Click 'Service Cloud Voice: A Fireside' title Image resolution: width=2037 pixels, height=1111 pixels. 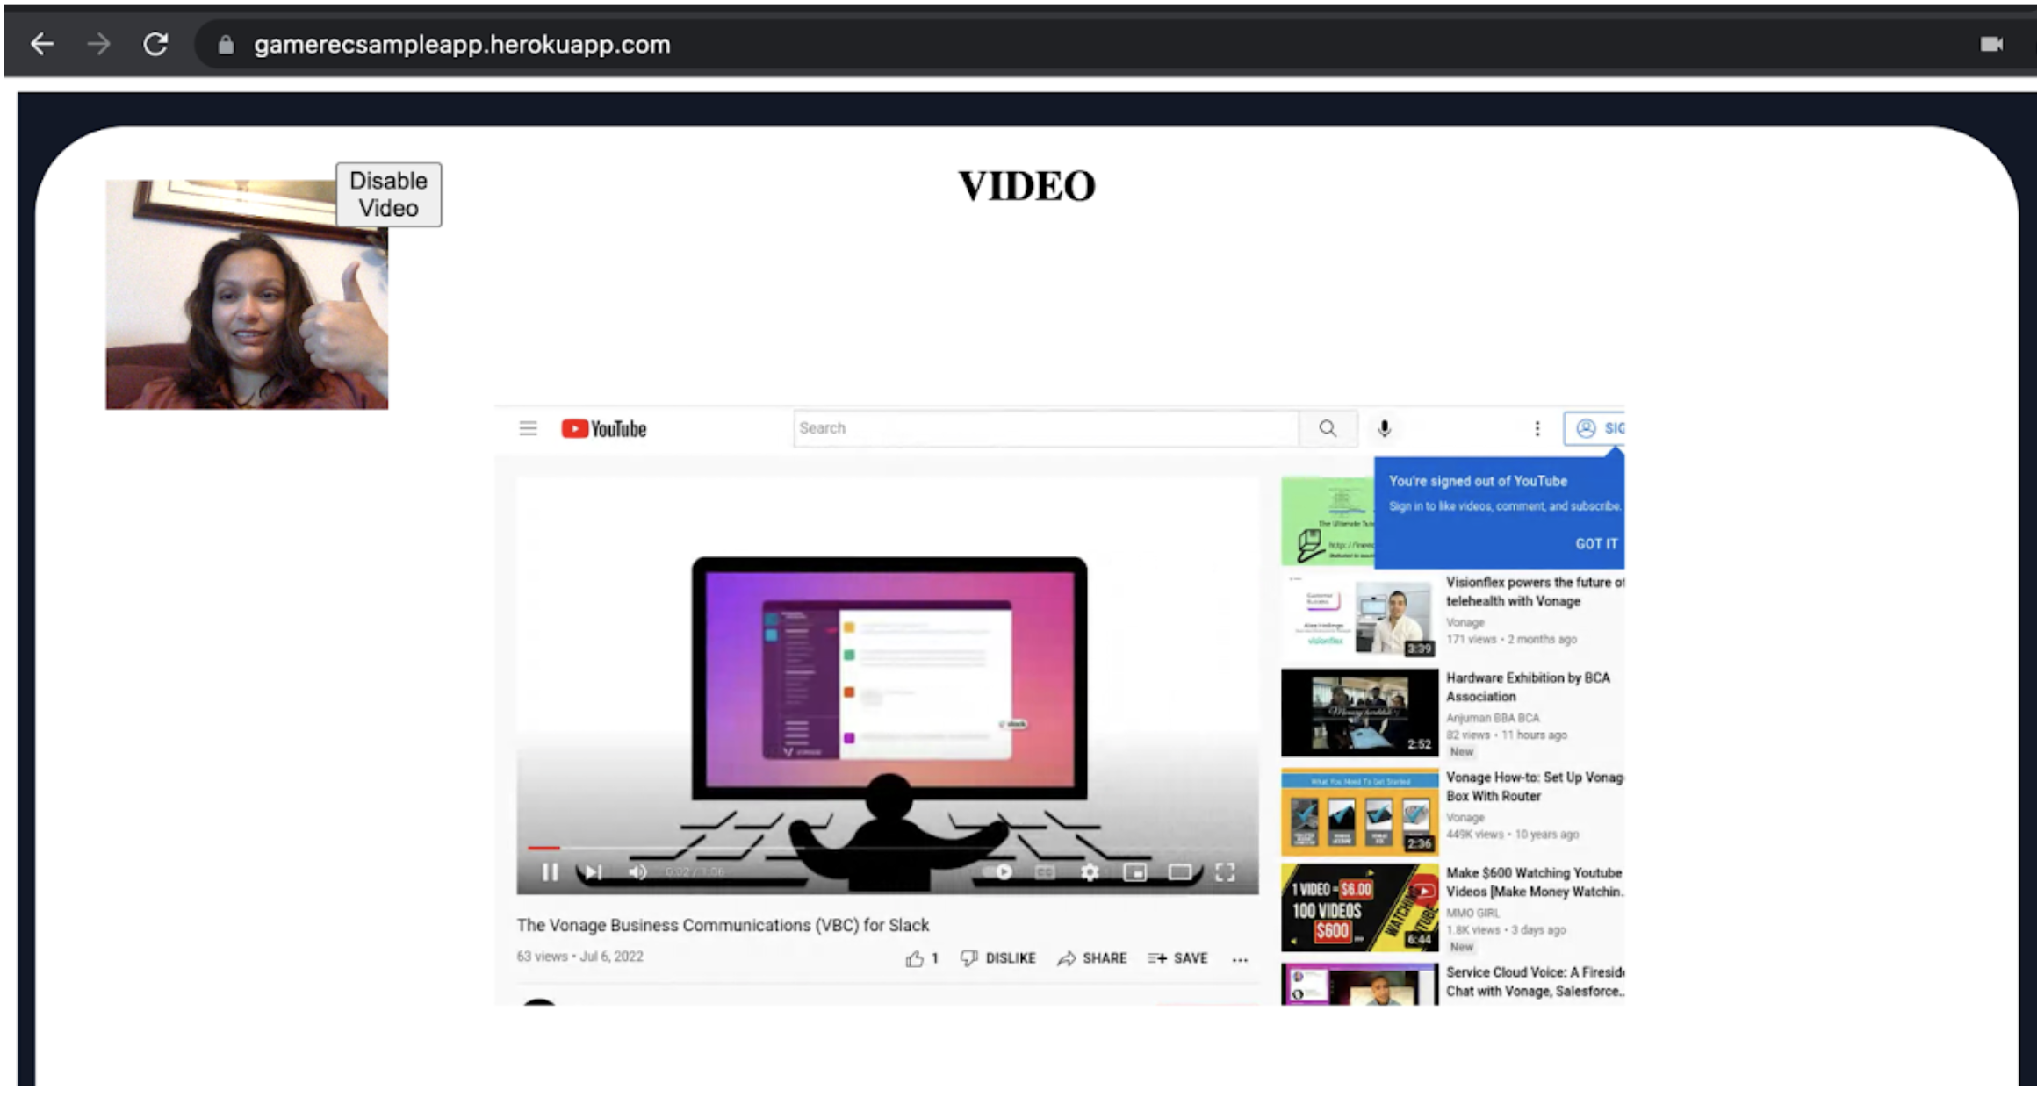click(1535, 981)
